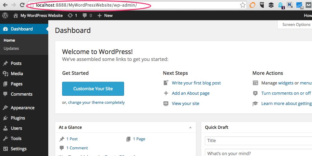Open the 1 Page link
Image resolution: width=312 pixels, height=156 pixels.
(139, 139)
